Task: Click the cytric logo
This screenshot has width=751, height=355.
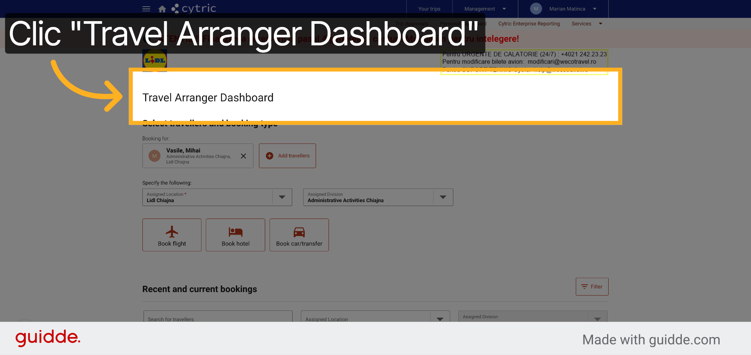Action: (194, 9)
